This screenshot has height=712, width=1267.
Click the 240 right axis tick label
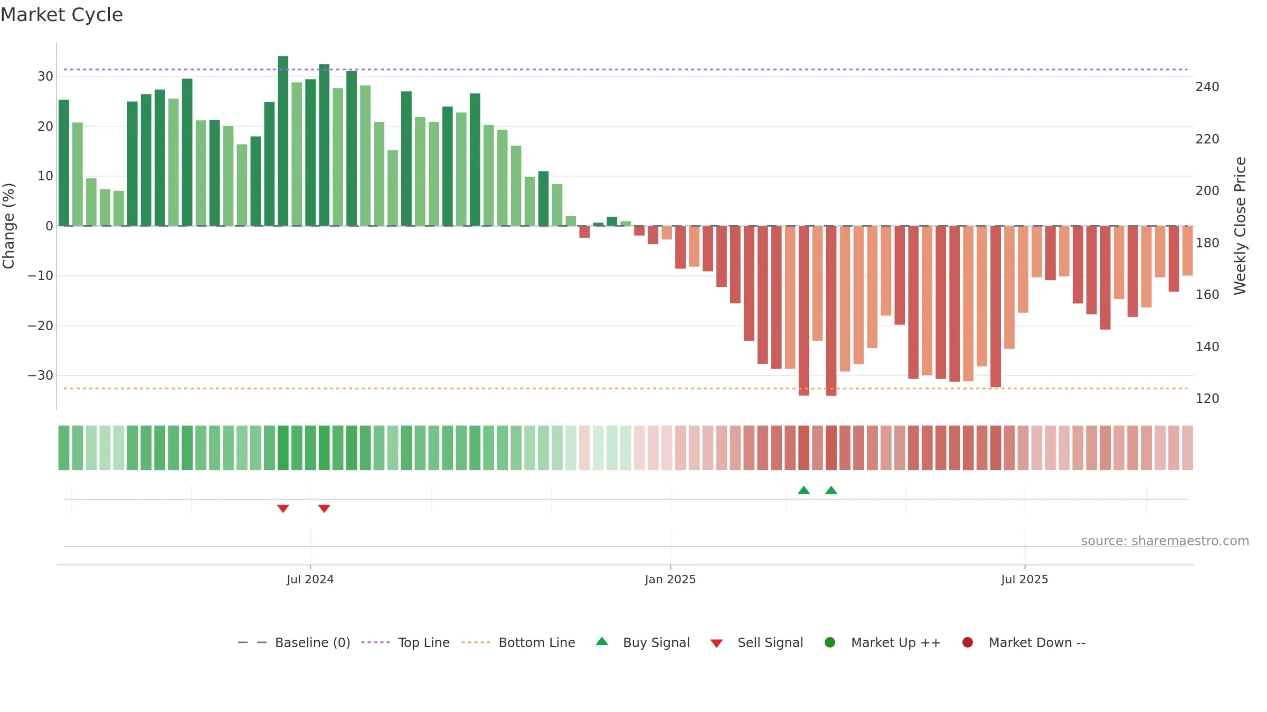(1207, 87)
